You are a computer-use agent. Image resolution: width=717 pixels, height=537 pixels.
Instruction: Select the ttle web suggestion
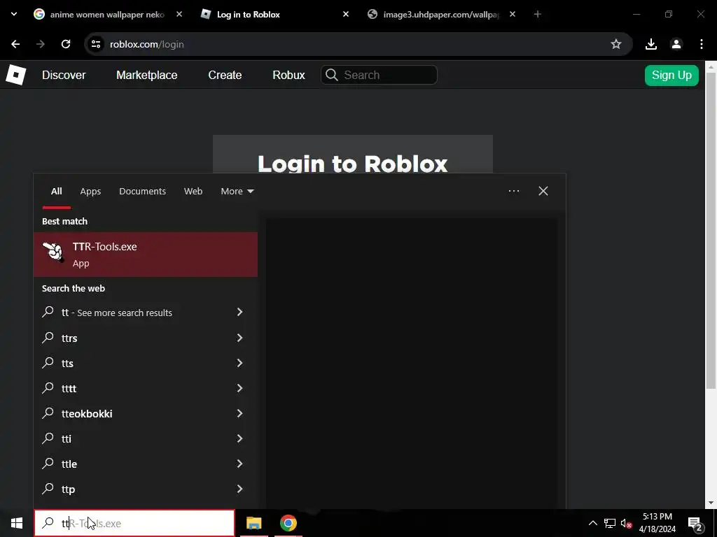(x=146, y=464)
